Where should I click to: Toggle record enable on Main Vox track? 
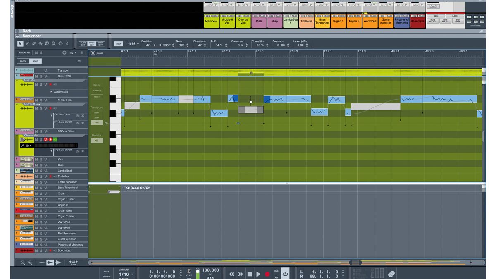click(50, 84)
